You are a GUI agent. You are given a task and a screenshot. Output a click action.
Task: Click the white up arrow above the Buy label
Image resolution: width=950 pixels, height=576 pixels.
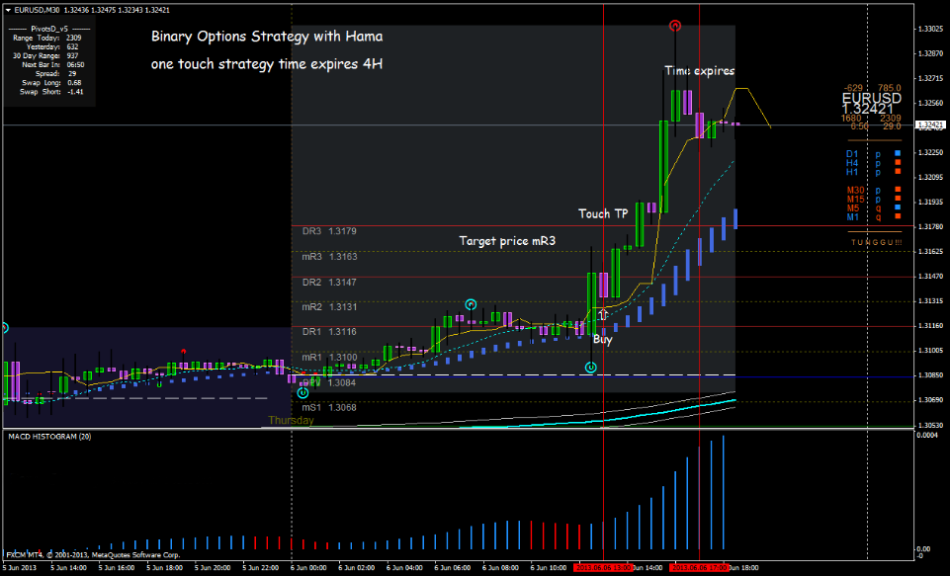[603, 315]
